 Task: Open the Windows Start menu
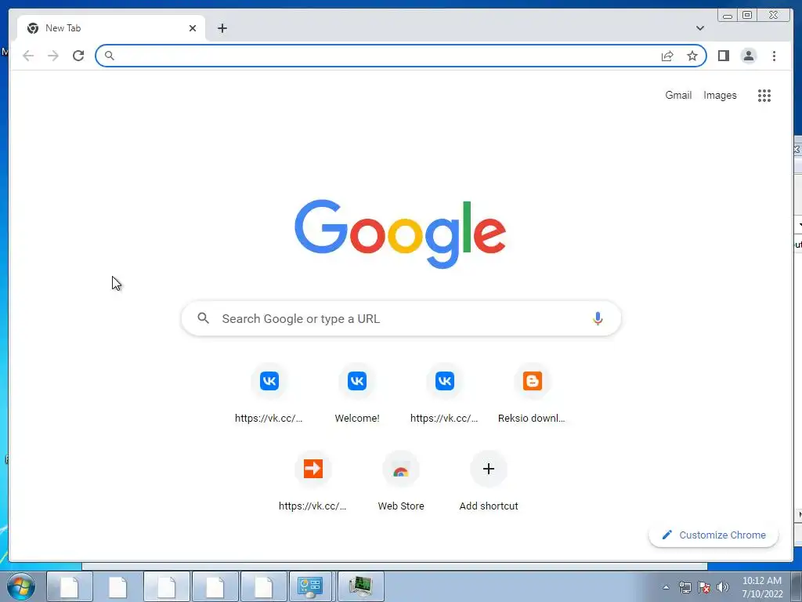pyautogui.click(x=21, y=586)
